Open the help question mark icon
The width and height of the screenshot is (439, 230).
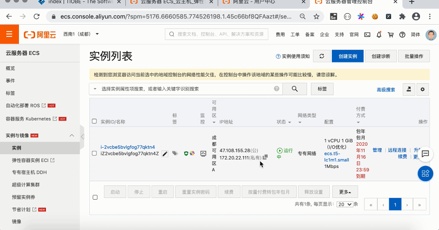coord(402,35)
